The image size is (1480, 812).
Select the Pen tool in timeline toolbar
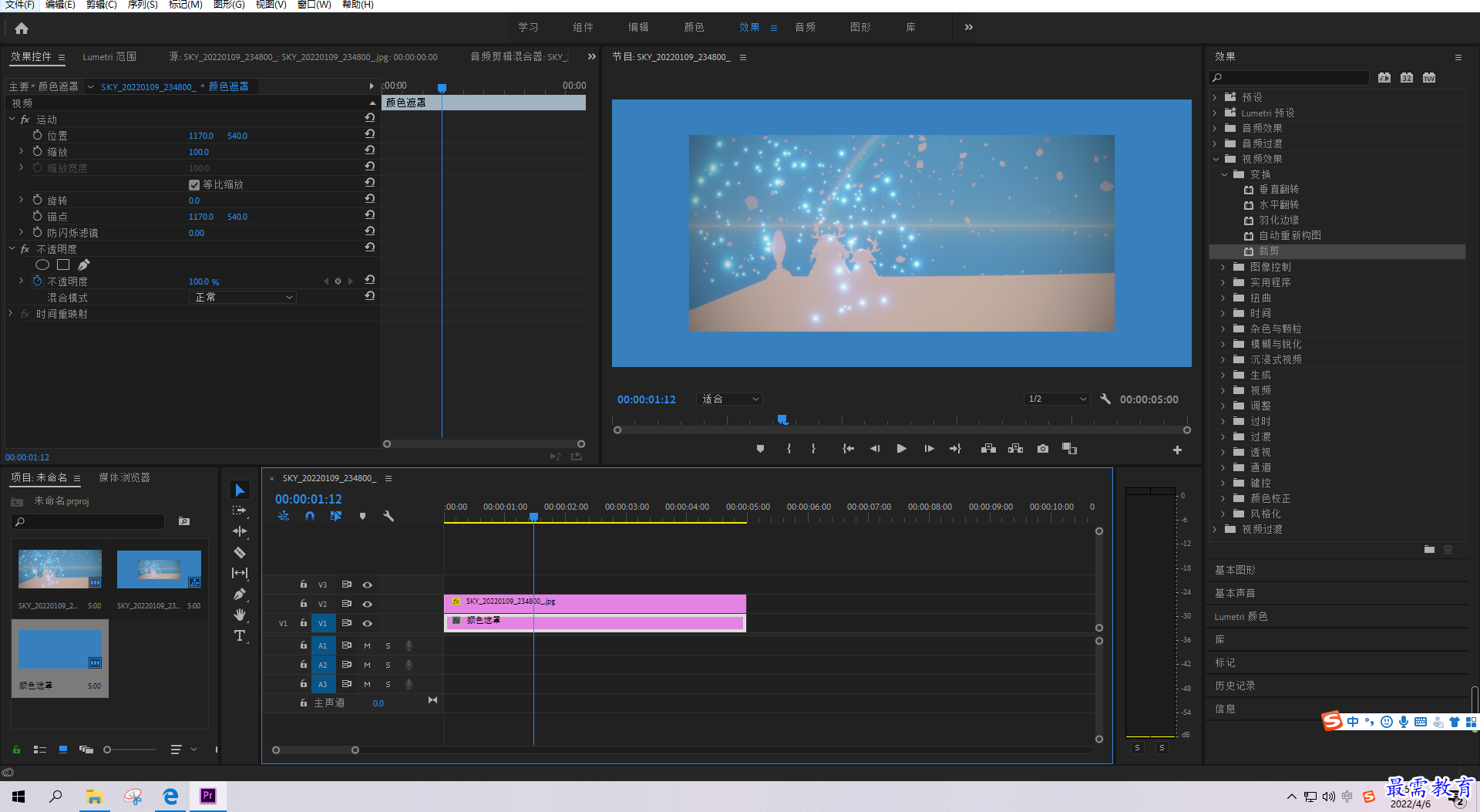240,594
